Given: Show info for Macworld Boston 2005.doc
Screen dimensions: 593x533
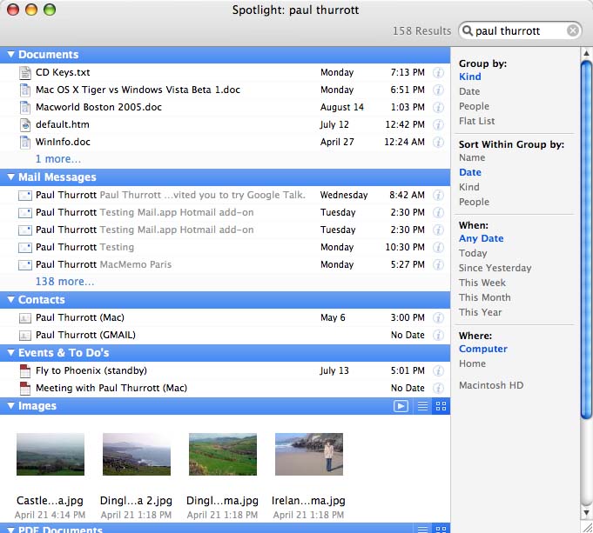Looking at the screenshot, I should pos(438,107).
